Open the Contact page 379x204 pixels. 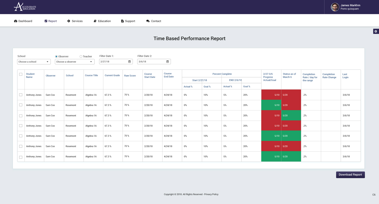coord(154,21)
